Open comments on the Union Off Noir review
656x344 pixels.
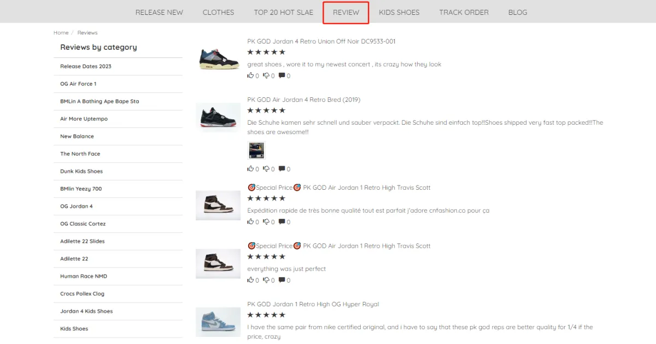point(282,76)
